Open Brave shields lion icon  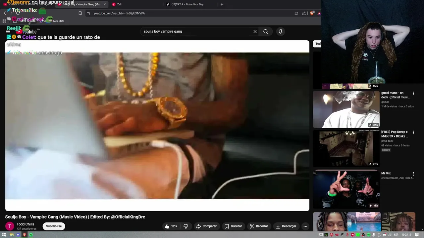click(312, 13)
